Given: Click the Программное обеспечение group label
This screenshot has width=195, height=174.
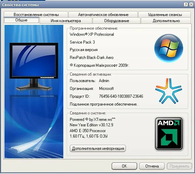Looking at the screenshot, I should point(94,28).
